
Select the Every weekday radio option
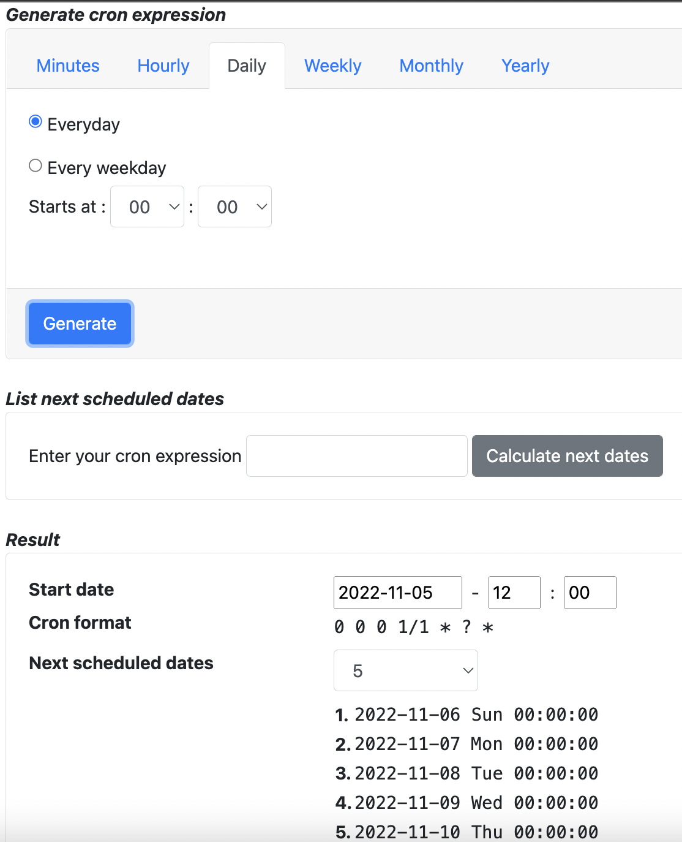[36, 165]
